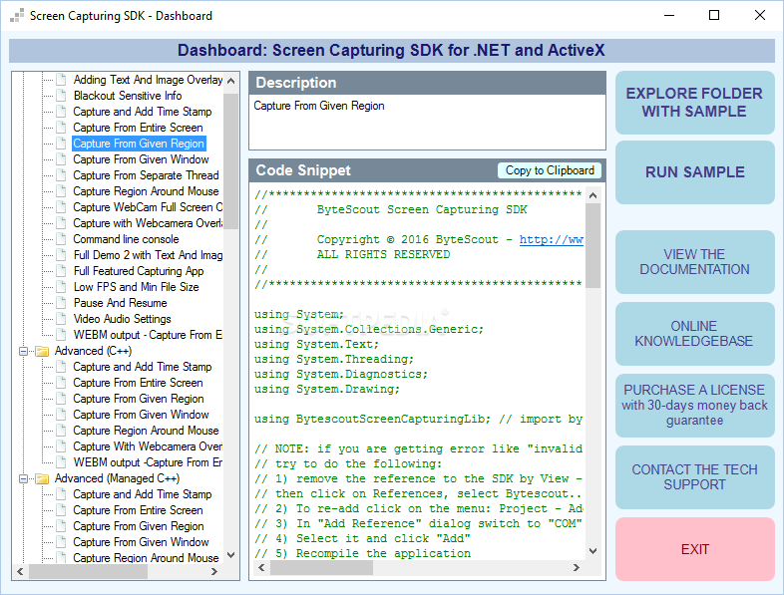
Task: Click tree scrollbar down arrow
Action: pyautogui.click(x=231, y=555)
